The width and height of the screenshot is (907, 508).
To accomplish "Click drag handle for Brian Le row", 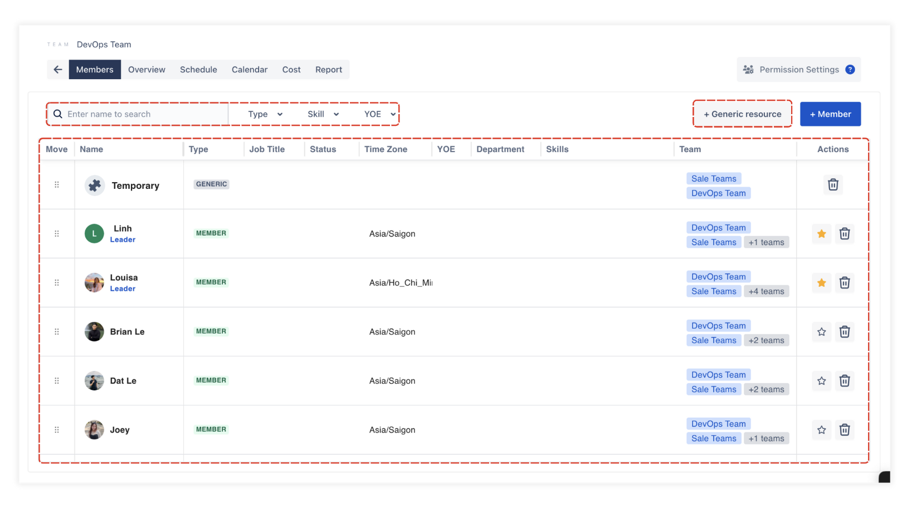I will pos(57,332).
